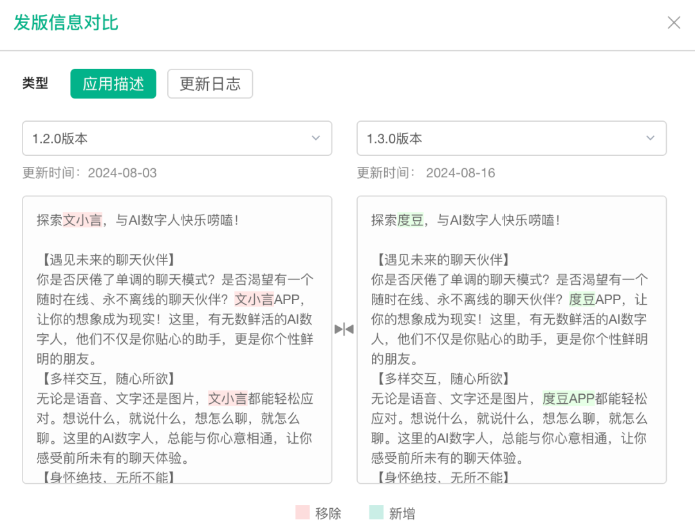
Task: Click 【多样交互，随心所欲】 heading in left panel
Action: [109, 379]
